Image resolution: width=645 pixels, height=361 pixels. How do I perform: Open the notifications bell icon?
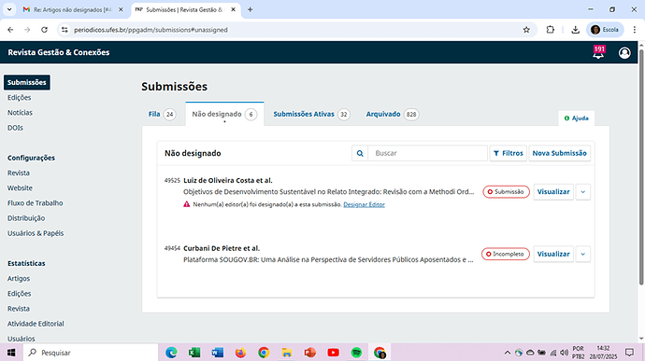(x=598, y=52)
